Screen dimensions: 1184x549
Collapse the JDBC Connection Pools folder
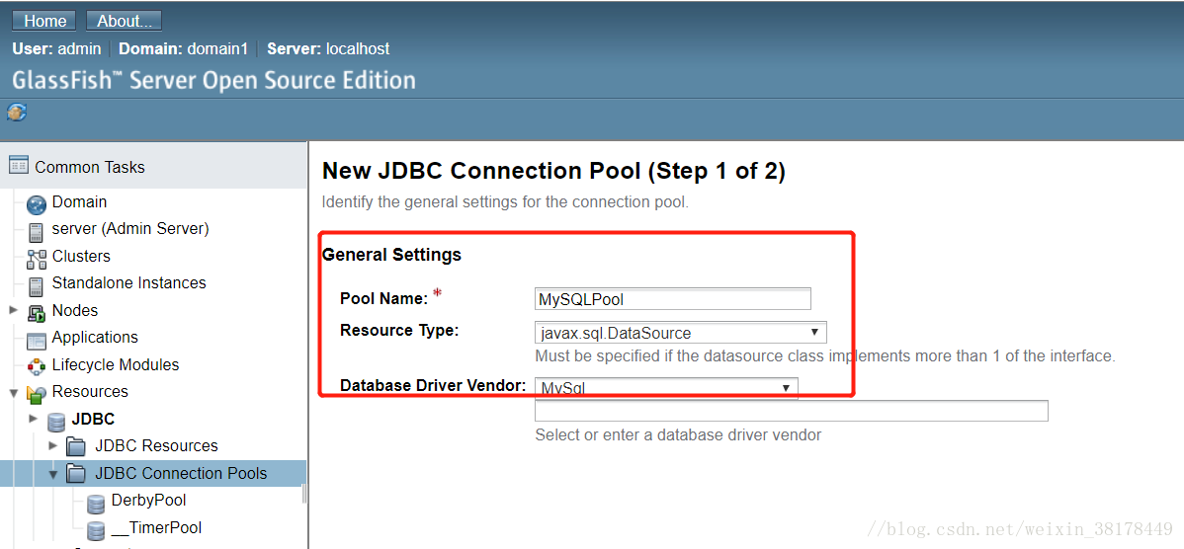[x=52, y=474]
